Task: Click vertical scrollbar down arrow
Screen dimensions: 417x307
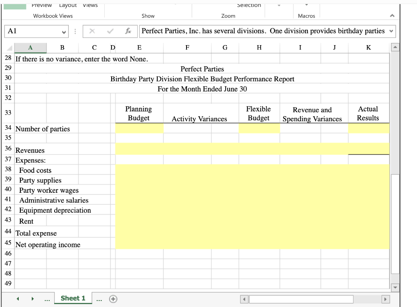Action: (395, 287)
